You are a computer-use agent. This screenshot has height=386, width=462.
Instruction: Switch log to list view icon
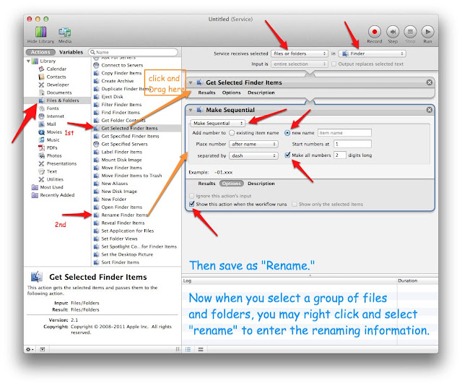pos(188,349)
